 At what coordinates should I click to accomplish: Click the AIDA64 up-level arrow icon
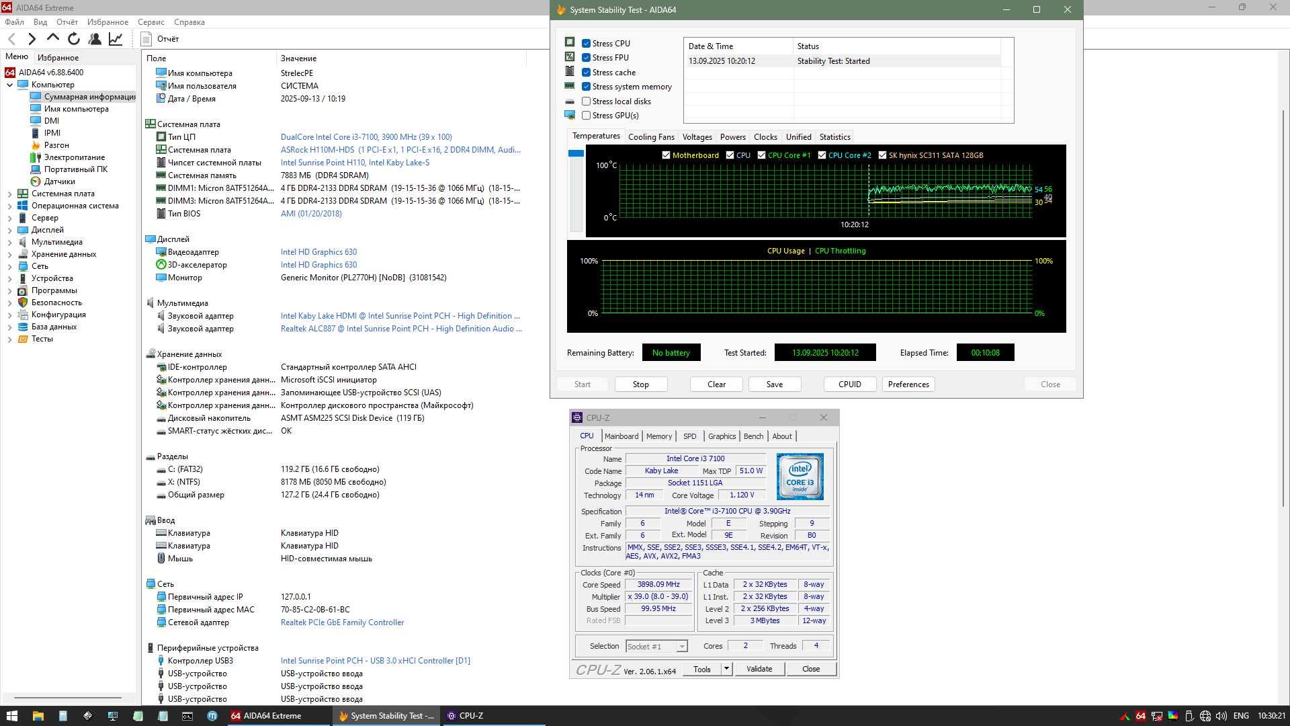[x=52, y=38]
